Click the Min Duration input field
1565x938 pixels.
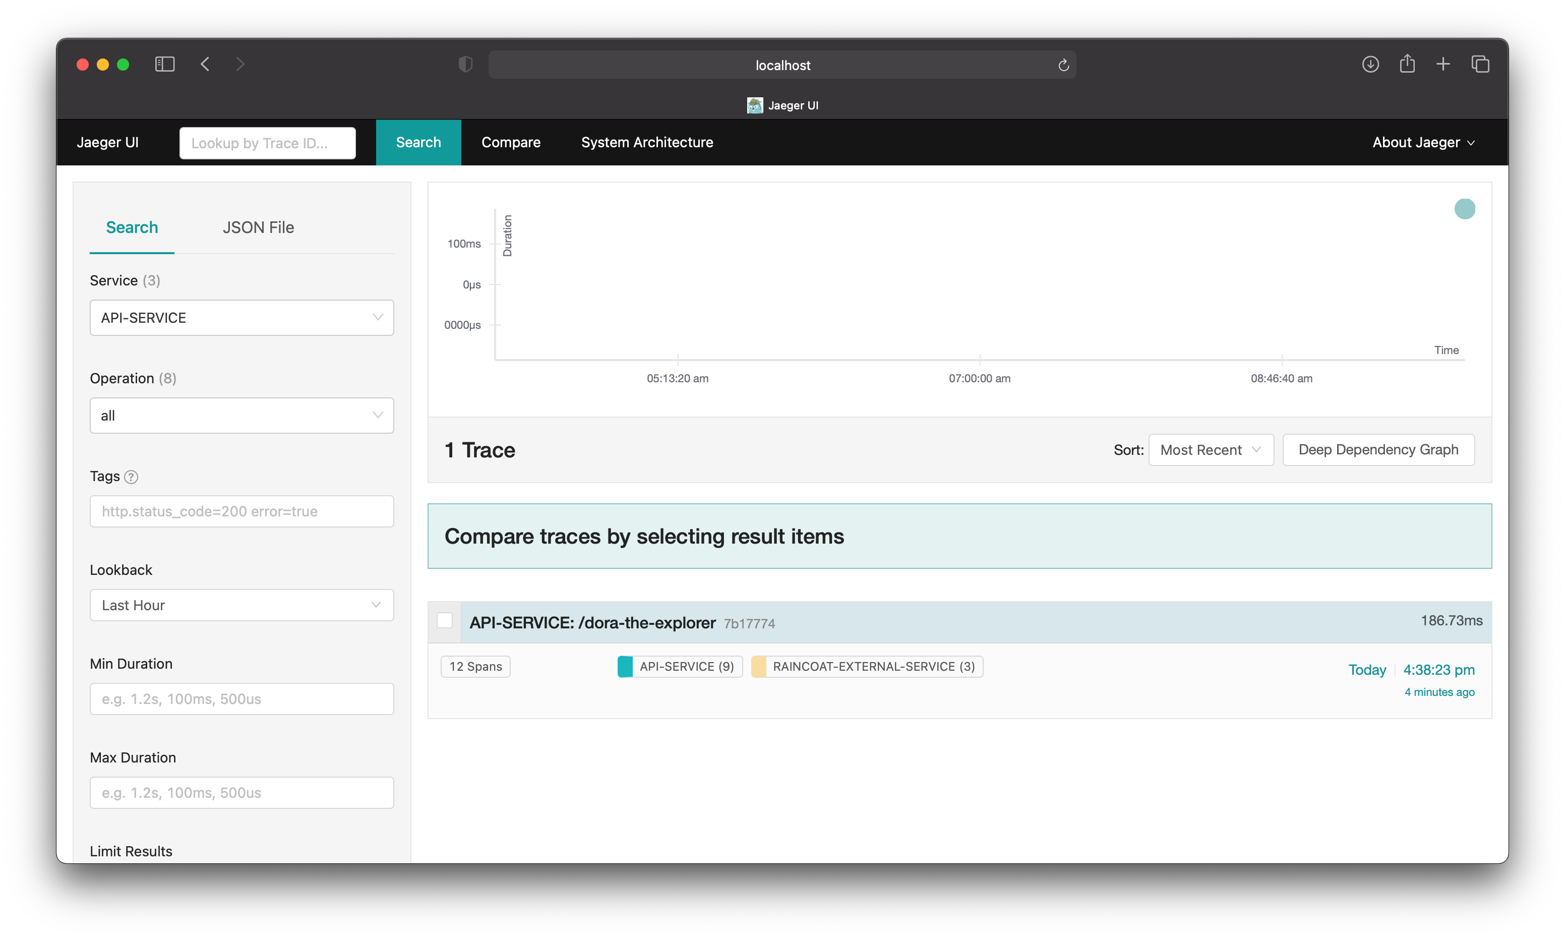pyautogui.click(x=242, y=698)
